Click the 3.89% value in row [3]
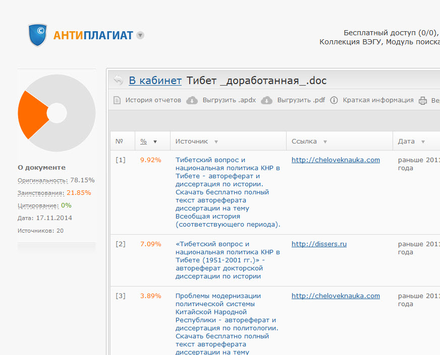Screen dimensions: 440x355 (x=151, y=296)
